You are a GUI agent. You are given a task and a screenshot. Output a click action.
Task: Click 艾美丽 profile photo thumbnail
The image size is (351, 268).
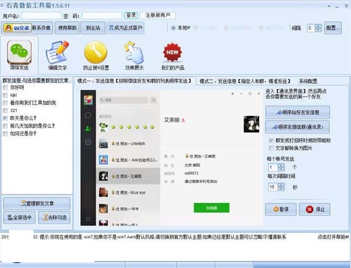(251, 124)
